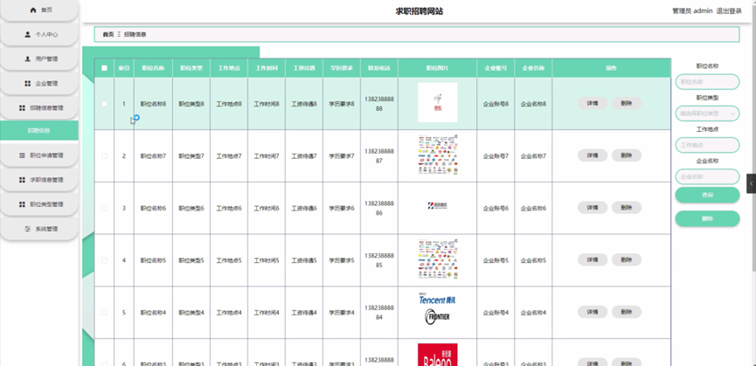Click the grid icon beside 招聘信息管理
The height and width of the screenshot is (366, 756).
pyautogui.click(x=22, y=107)
